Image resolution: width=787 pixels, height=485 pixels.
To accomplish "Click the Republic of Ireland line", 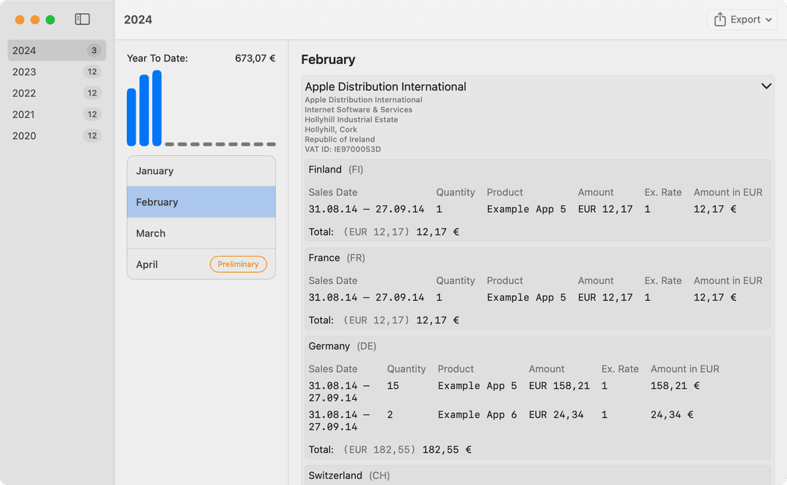I will [340, 139].
